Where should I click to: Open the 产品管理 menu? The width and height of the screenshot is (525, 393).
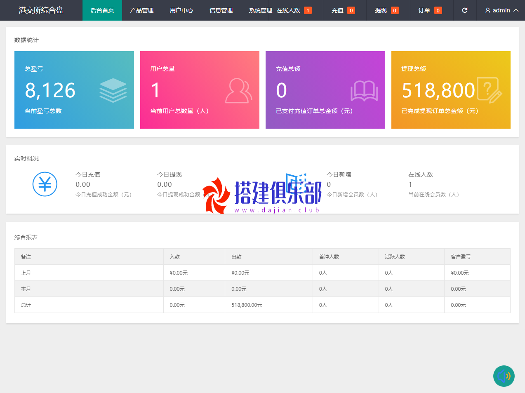click(x=142, y=10)
